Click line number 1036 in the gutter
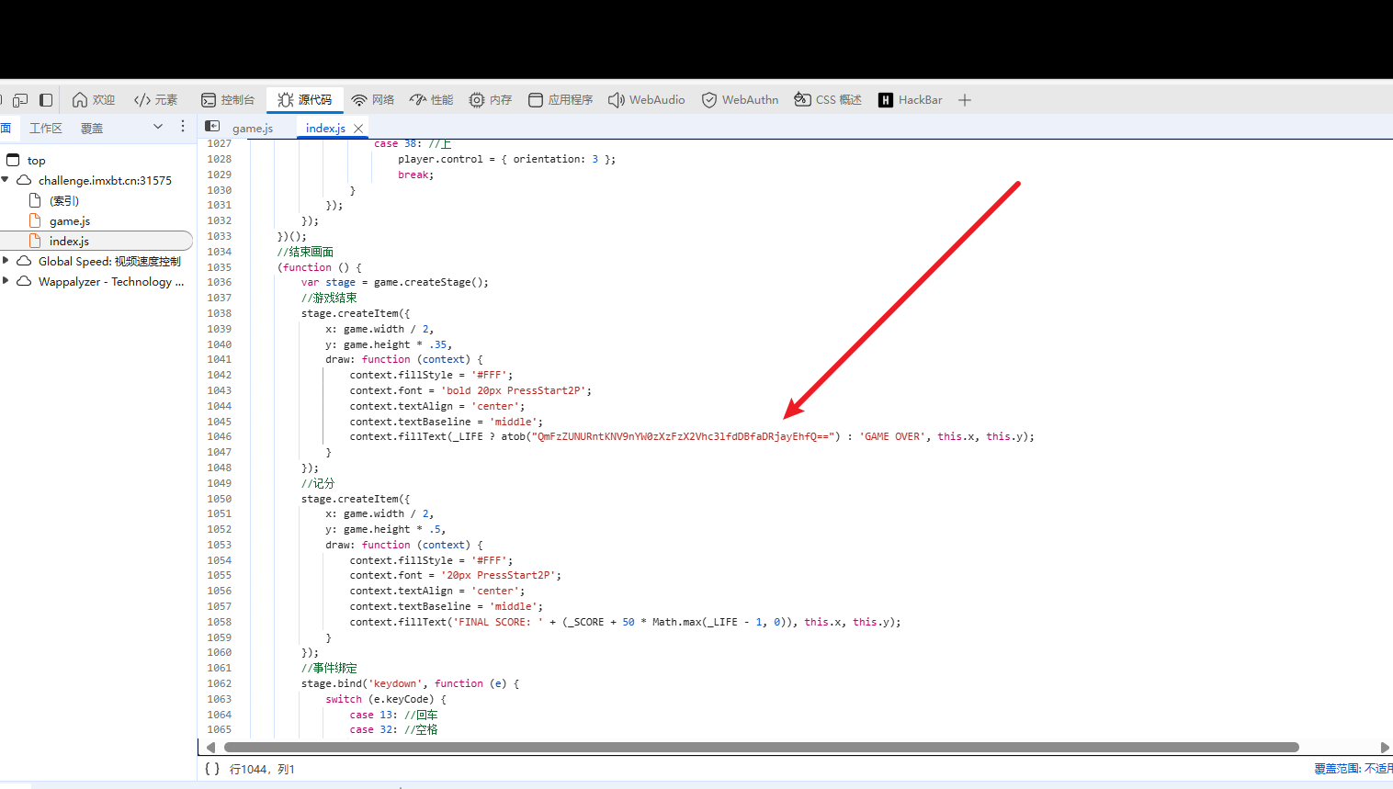 click(220, 283)
